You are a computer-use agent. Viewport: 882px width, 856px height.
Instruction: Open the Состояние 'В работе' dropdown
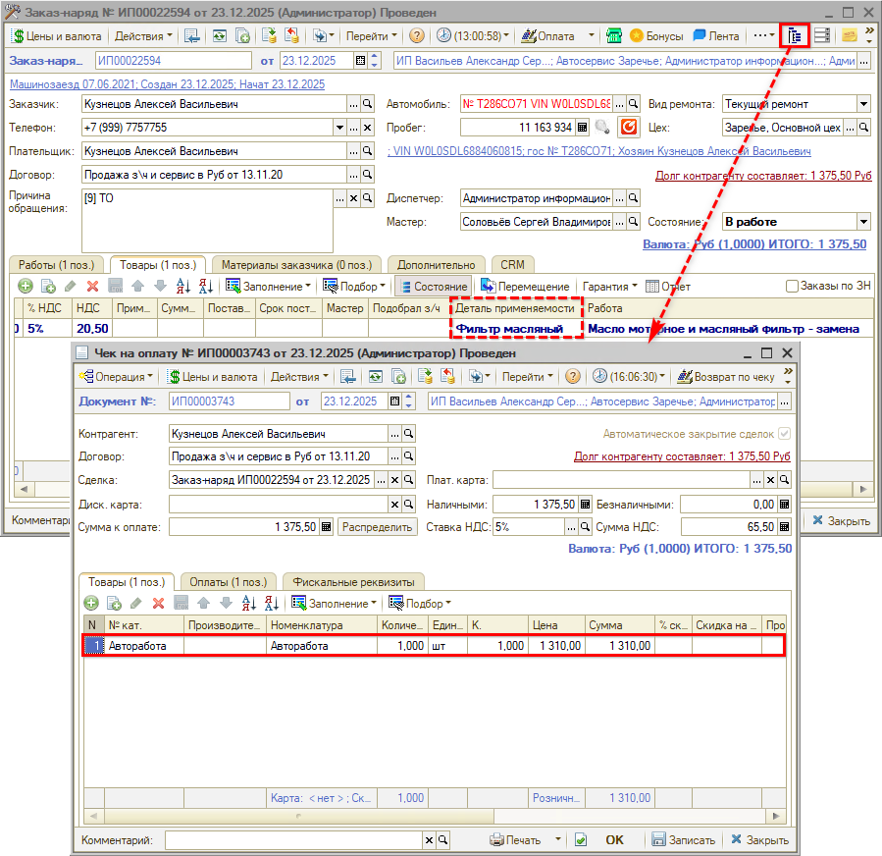coord(863,222)
